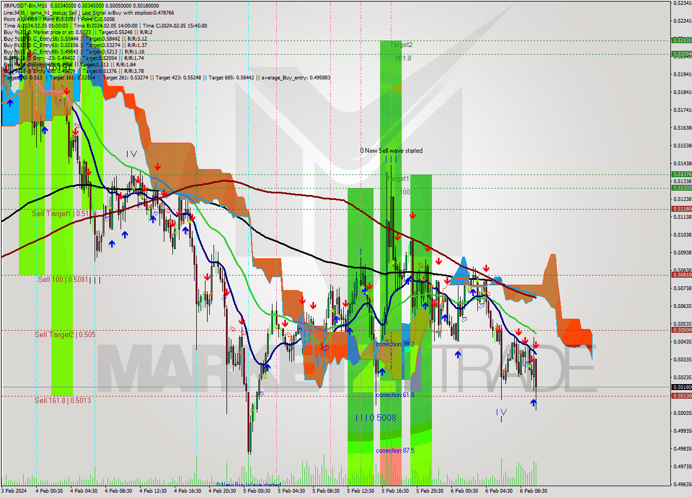Viewport: 692px width, 497px height.
Task: Click '5 Feb 12:30' on the time axis
Action: click(x=361, y=491)
